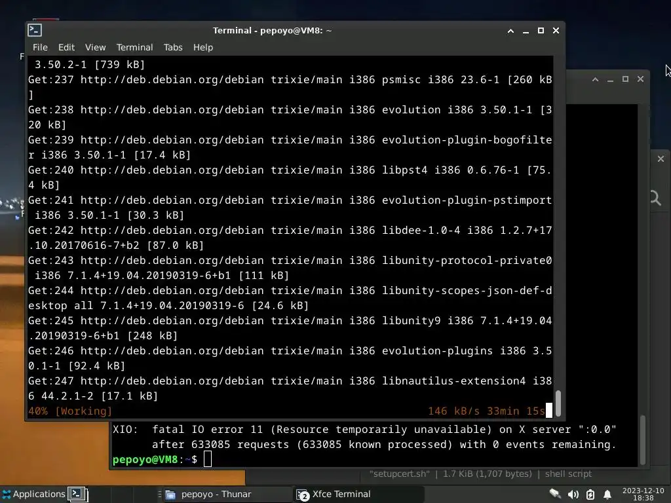Click the "setupcert.sh" status bar text in Thunar
This screenshot has width=671, height=503.
(400, 474)
